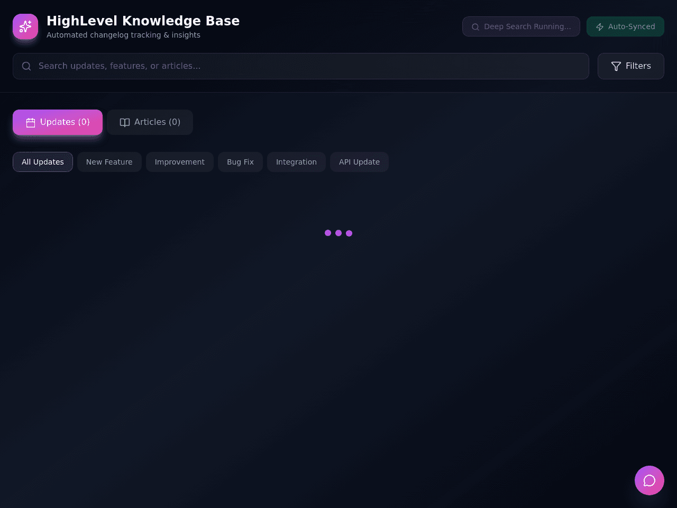Click the sparkle logo icon
The width and height of the screenshot is (677, 508).
[x=25, y=26]
